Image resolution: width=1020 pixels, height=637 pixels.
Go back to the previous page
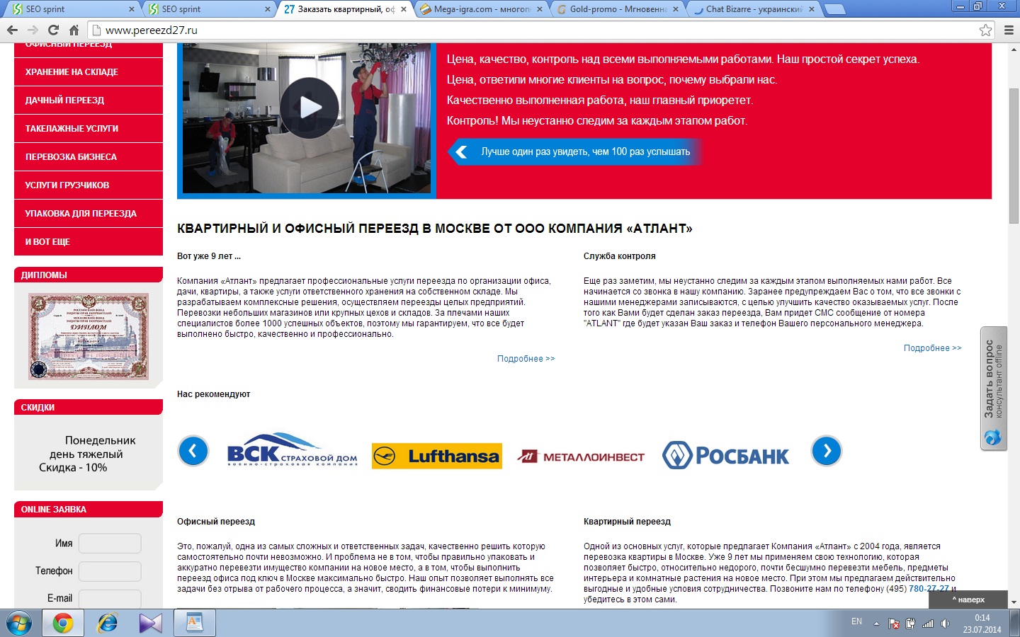pos(12,30)
